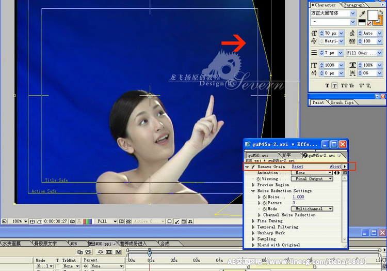Toggle the transparency grid icon

pyautogui.click(x=128, y=221)
